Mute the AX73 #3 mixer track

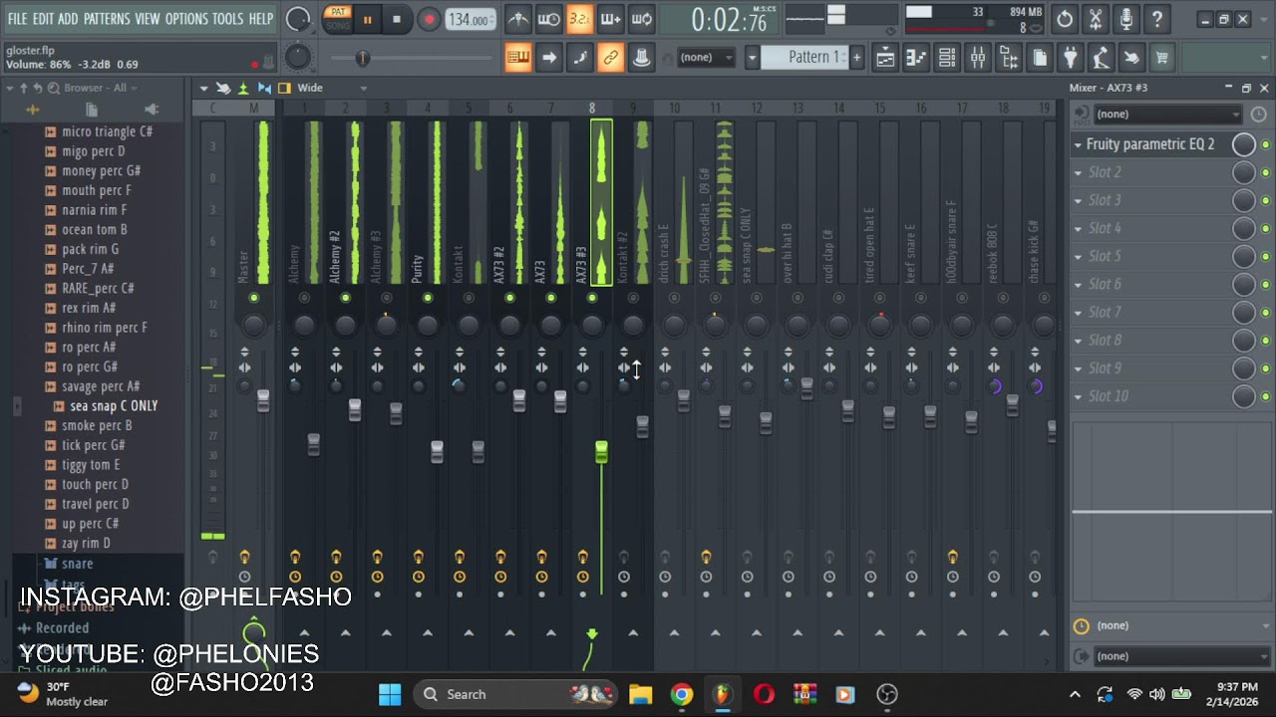(x=592, y=298)
